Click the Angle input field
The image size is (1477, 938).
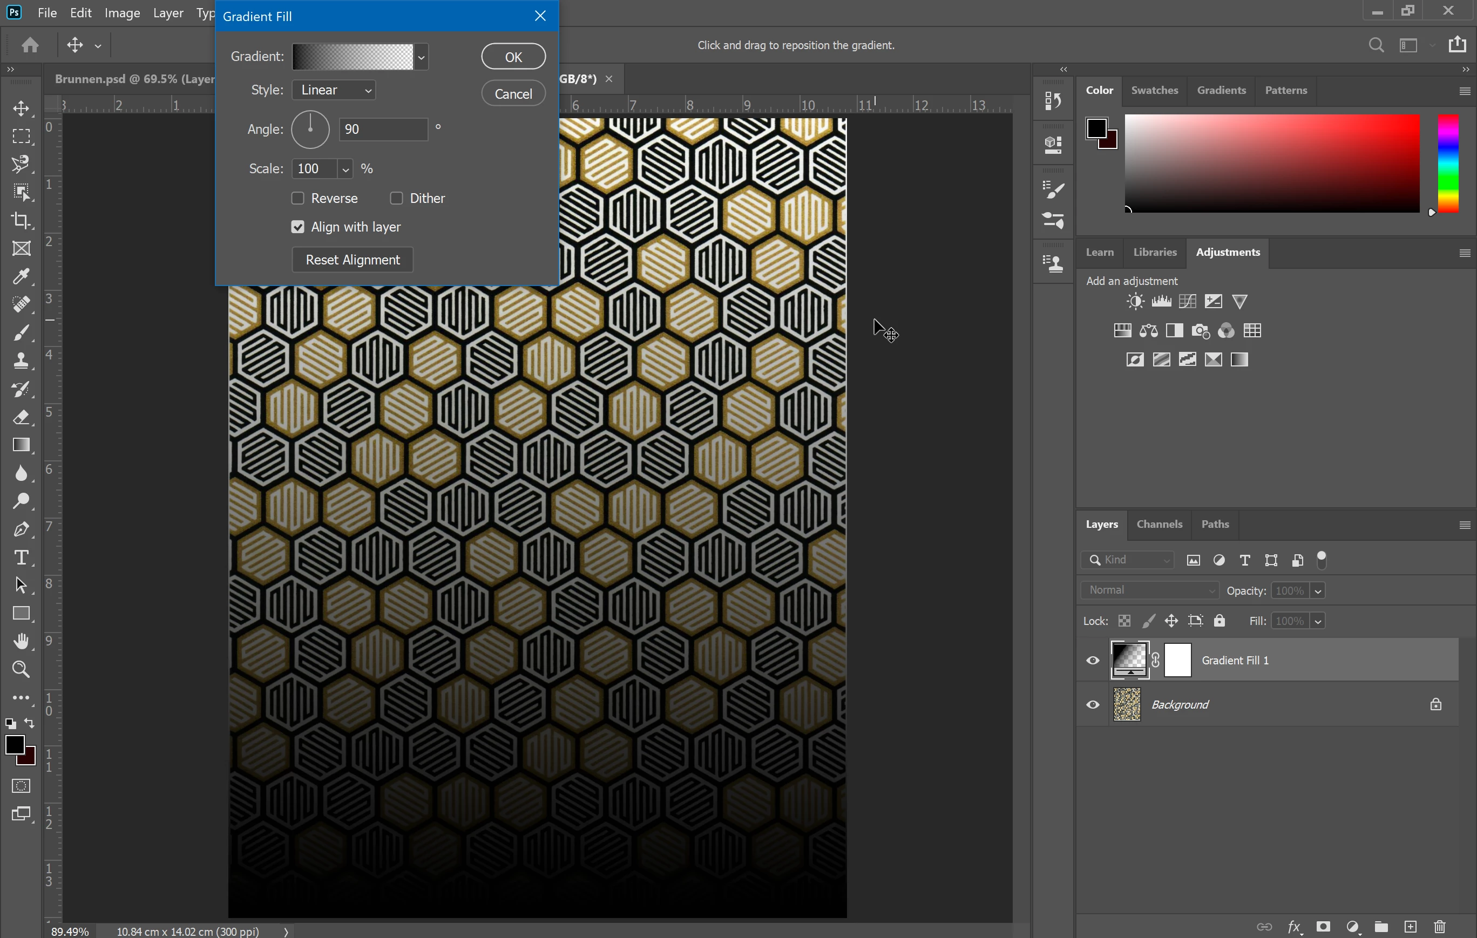[x=383, y=130]
